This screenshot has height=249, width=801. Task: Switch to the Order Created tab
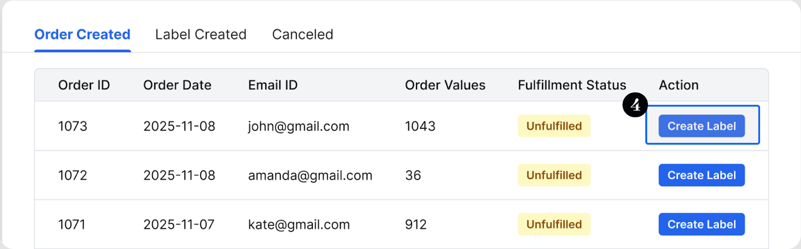coord(82,34)
